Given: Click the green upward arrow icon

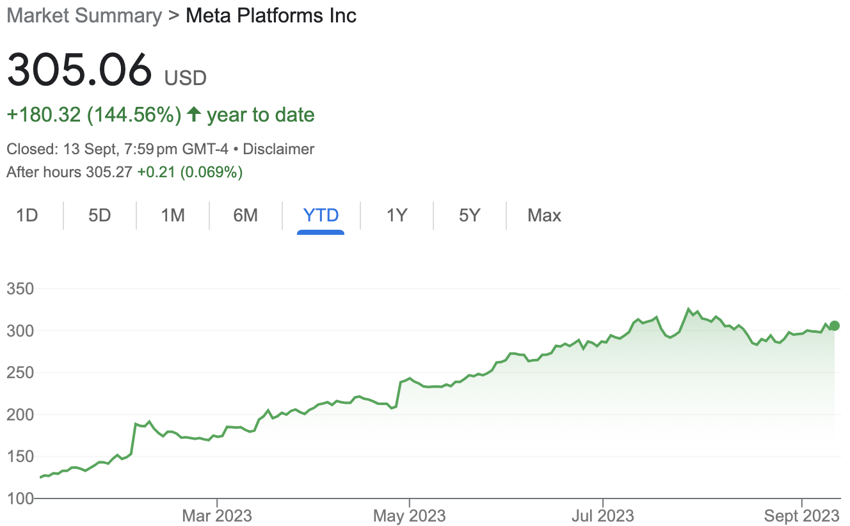Looking at the screenshot, I should click(194, 115).
